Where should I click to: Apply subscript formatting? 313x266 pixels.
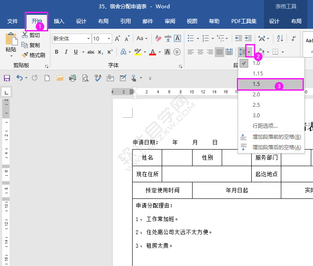pyautogui.click(x=100, y=52)
